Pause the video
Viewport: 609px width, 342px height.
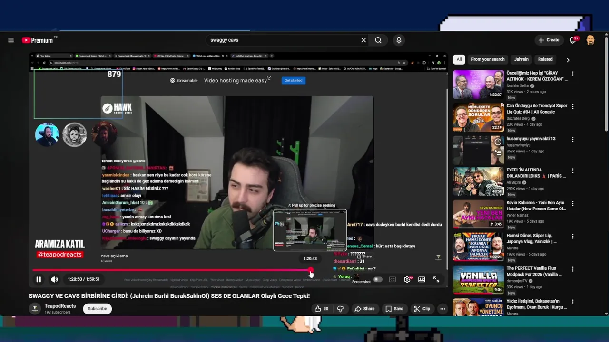pos(39,279)
